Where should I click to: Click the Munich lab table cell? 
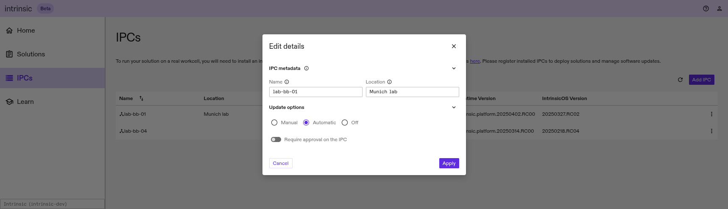click(x=216, y=114)
